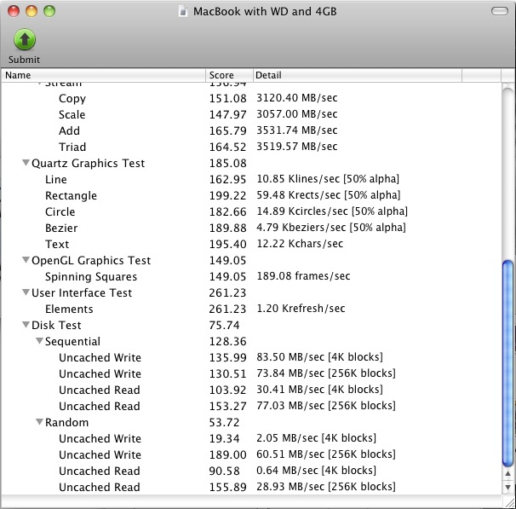Click the 3120.40 MB/sec Copy detail
The width and height of the screenshot is (516, 509).
297,98
